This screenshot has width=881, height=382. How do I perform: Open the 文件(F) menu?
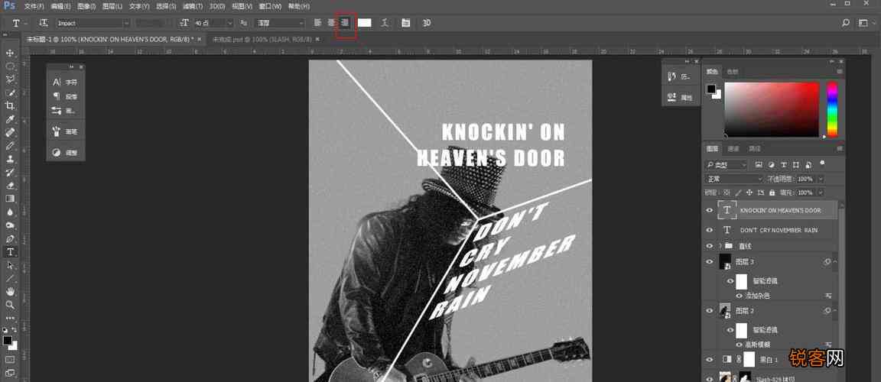click(34, 6)
